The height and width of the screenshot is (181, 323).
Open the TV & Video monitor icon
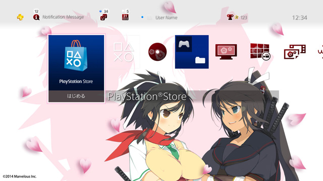(226, 52)
